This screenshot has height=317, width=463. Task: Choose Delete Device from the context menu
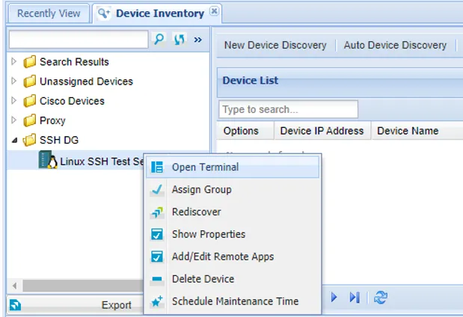tap(233, 279)
